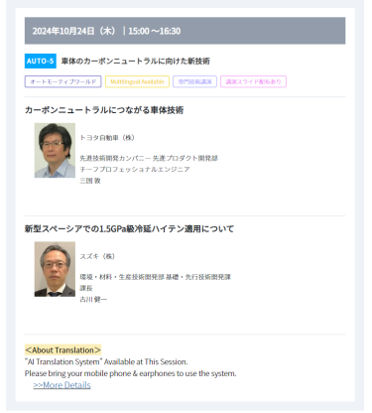
Task: Click the 講演スライド配布あり tag
Action: pyautogui.click(x=253, y=81)
